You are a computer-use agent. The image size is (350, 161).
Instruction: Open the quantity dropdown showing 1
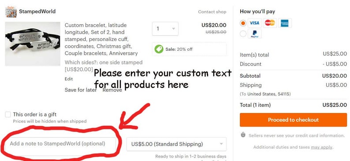tap(165, 29)
